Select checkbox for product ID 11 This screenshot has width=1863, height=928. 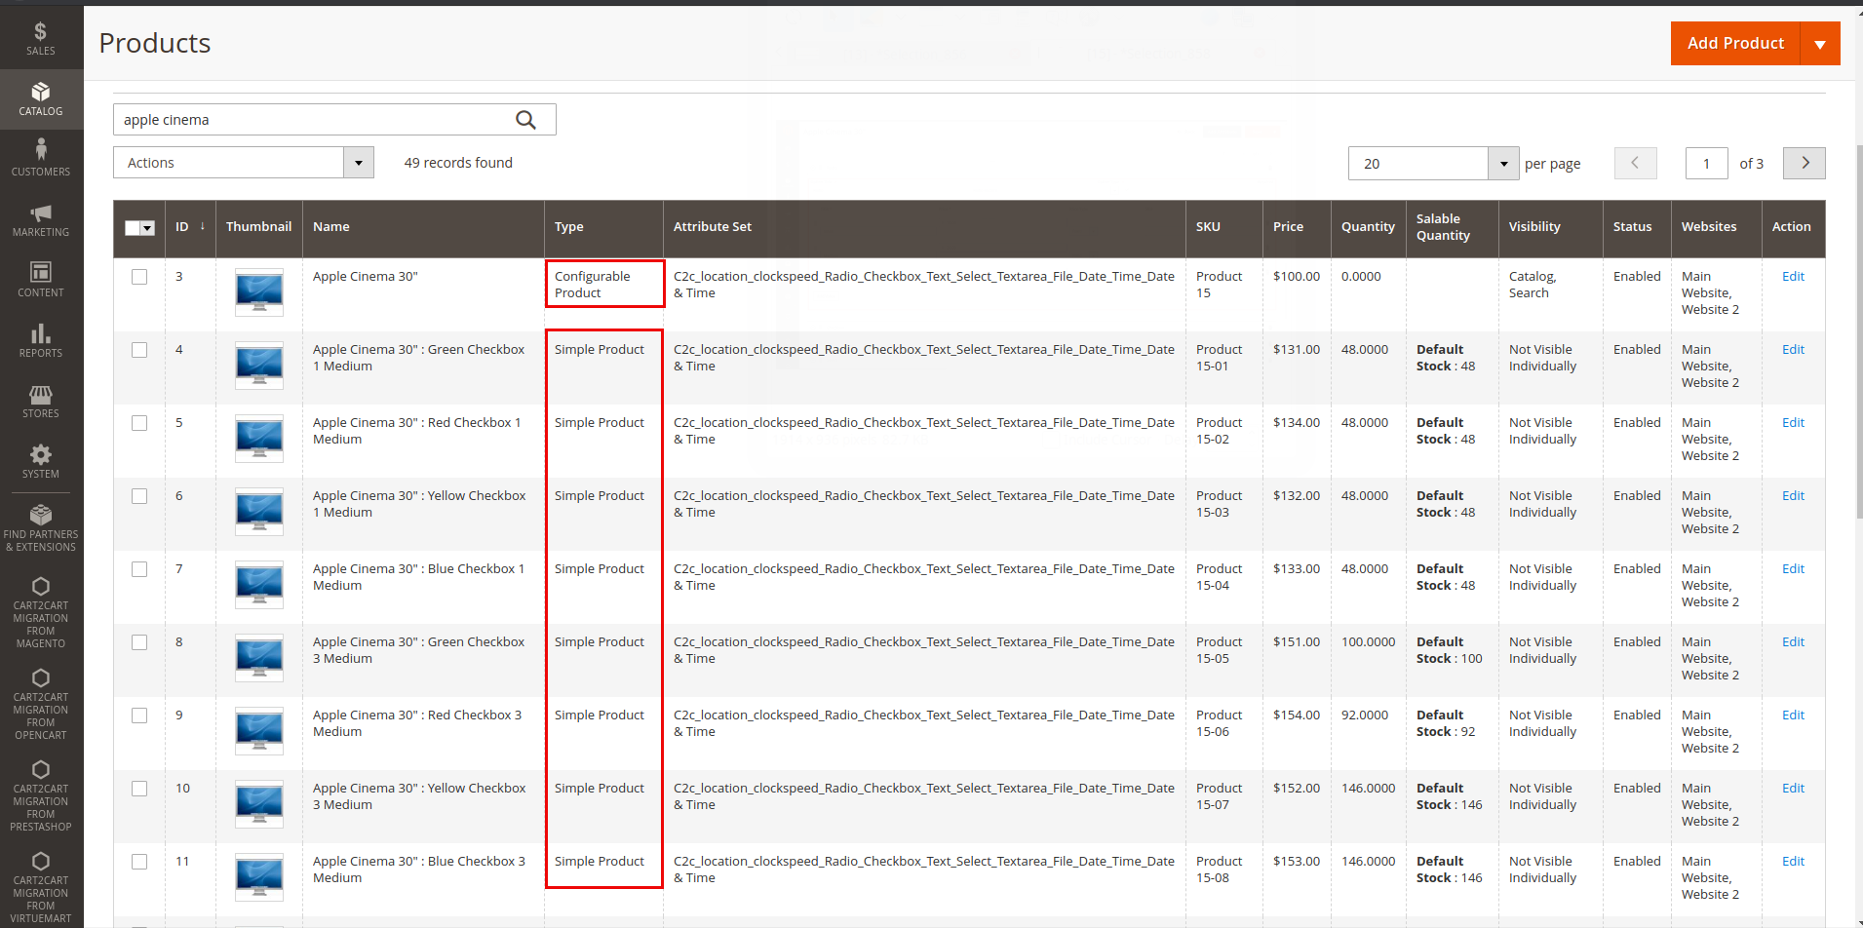point(139,862)
